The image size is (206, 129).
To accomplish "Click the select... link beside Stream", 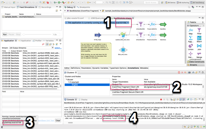I will pos(58,48).
